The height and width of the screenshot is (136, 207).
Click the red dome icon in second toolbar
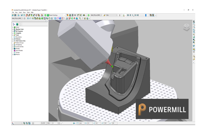(x=74, y=18)
